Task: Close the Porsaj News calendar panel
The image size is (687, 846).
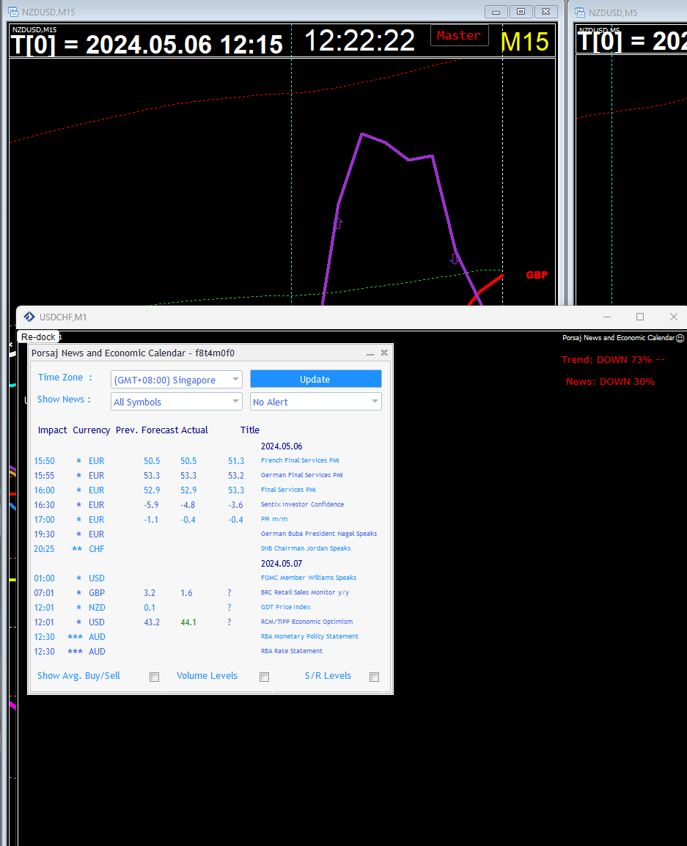Action: click(x=384, y=353)
